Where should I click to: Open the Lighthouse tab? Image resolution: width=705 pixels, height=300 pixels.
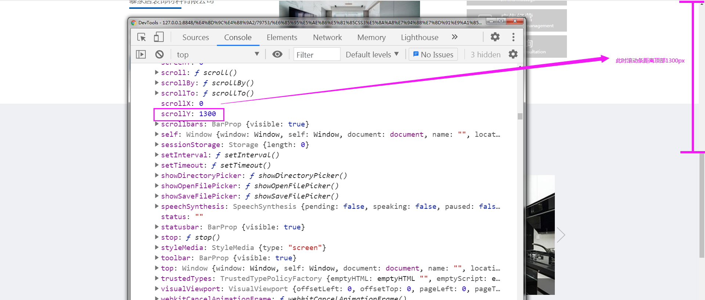tap(420, 37)
